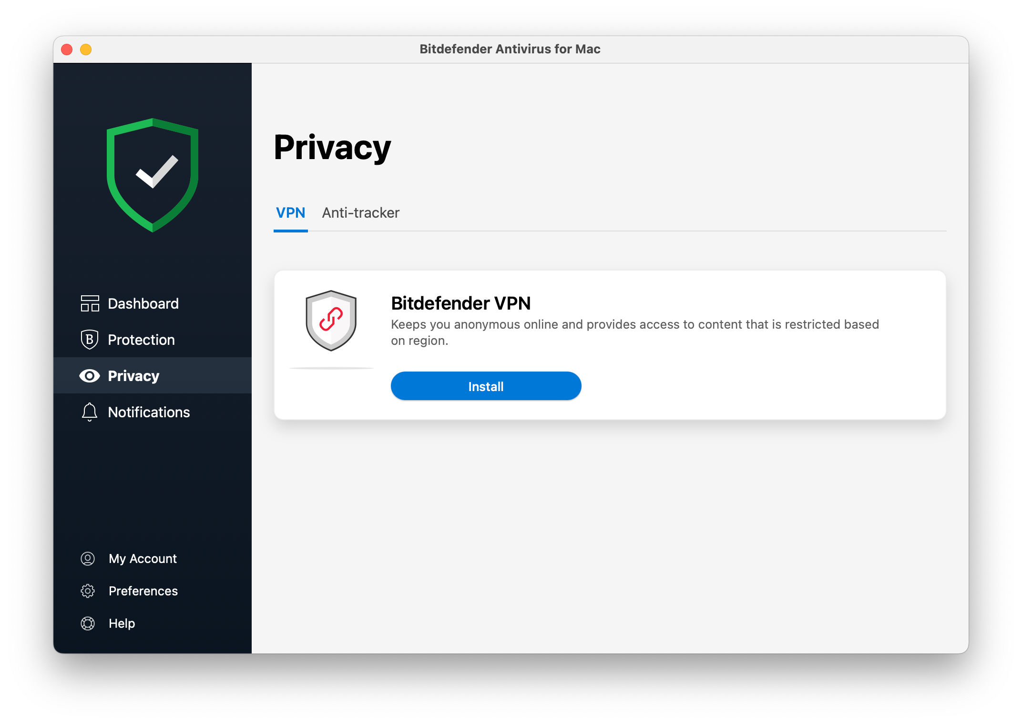
Task: Install Bitdefender VPN
Action: click(486, 386)
